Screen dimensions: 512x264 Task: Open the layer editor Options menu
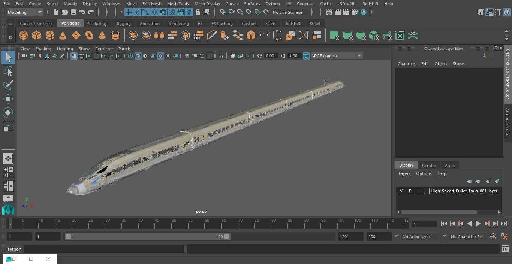click(424, 173)
